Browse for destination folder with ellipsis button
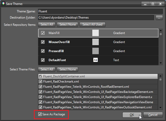The height and width of the screenshot is (121, 166). tap(159, 18)
